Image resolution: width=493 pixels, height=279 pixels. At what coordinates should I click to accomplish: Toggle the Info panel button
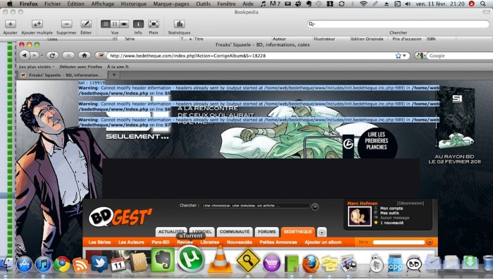[x=138, y=24]
